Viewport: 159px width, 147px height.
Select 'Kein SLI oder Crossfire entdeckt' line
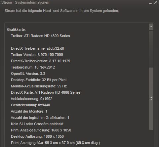click(37, 124)
